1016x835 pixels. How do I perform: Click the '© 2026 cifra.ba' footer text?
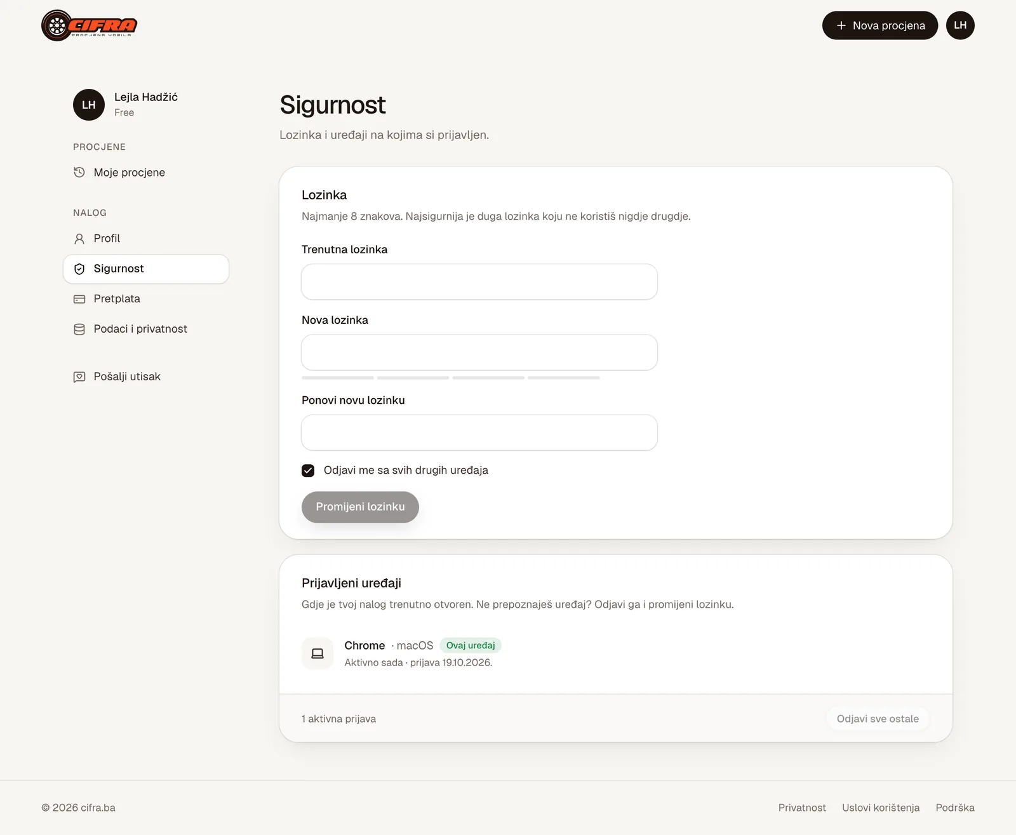pos(78,808)
